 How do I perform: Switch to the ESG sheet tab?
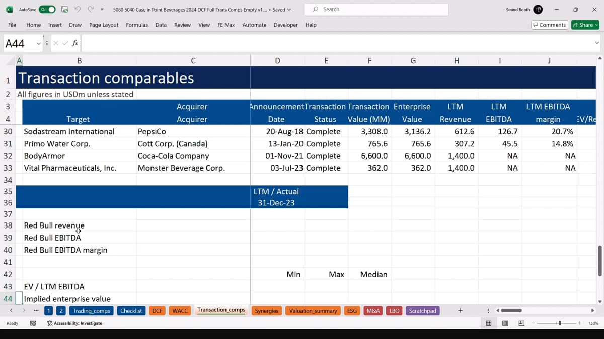click(x=352, y=311)
